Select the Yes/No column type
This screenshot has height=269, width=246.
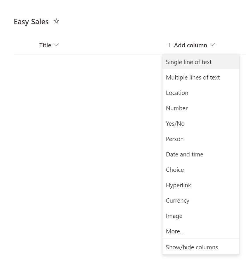click(175, 124)
